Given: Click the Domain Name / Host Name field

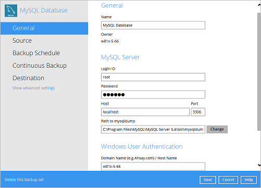Looking at the screenshot, I should [x=153, y=166].
